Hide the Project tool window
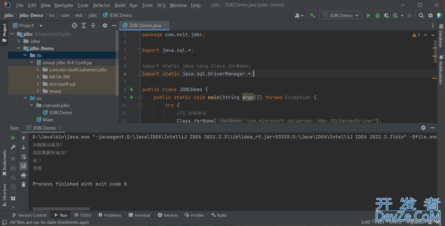Viewport: 445px width, 226px height. click(x=114, y=25)
